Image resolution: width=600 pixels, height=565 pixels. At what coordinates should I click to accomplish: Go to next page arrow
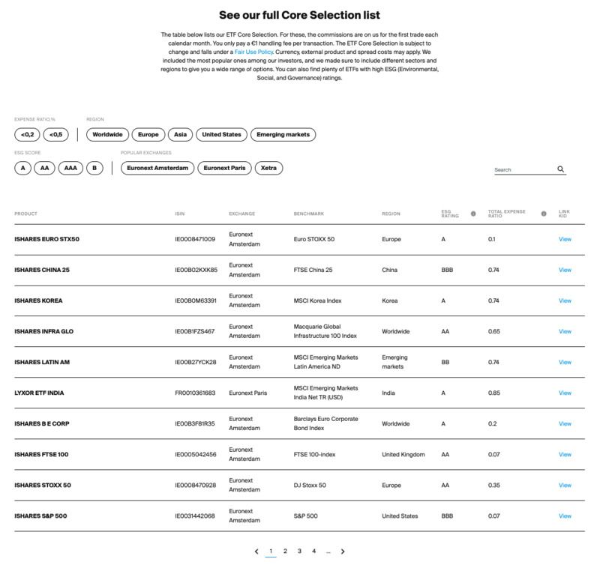[343, 552]
